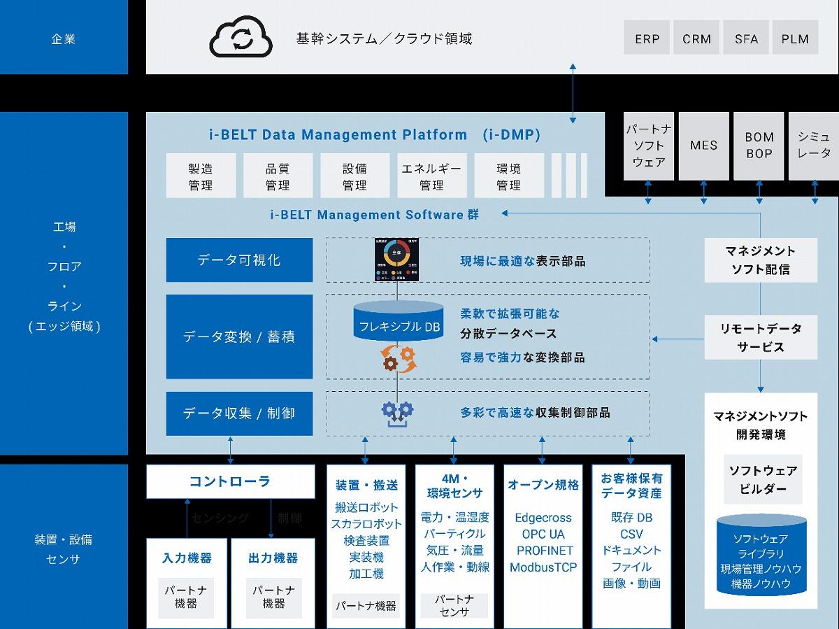
Task: Click the 多彩で高速な収集制御部品 text
Action: tap(535, 413)
